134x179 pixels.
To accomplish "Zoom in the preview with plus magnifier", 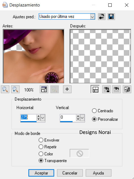I will coord(15,89).
